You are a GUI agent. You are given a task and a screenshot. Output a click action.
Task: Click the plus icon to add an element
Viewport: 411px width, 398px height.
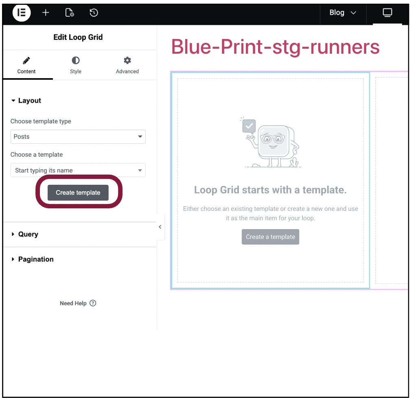[46, 13]
